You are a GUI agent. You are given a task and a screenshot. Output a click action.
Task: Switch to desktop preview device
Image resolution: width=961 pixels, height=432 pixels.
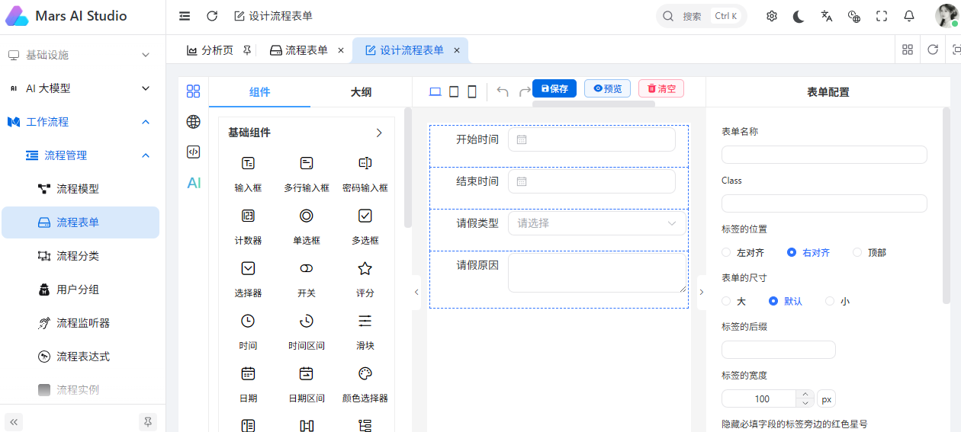436,91
